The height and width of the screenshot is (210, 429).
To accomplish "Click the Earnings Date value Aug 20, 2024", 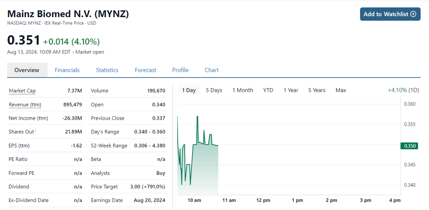I will coord(150,200).
